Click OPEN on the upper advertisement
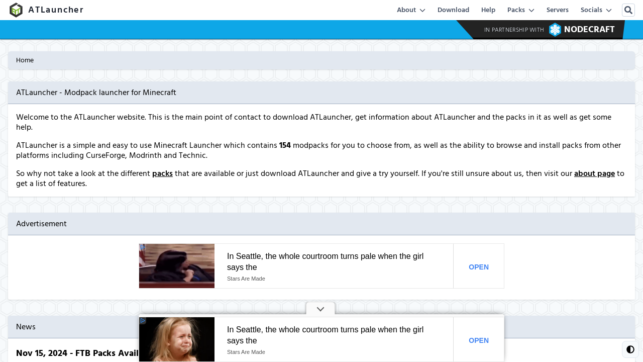This screenshot has width=643, height=362. (479, 267)
